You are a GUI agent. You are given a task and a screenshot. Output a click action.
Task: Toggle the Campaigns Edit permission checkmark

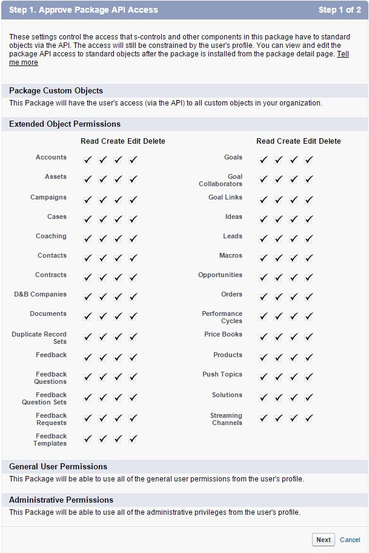pyautogui.click(x=118, y=199)
